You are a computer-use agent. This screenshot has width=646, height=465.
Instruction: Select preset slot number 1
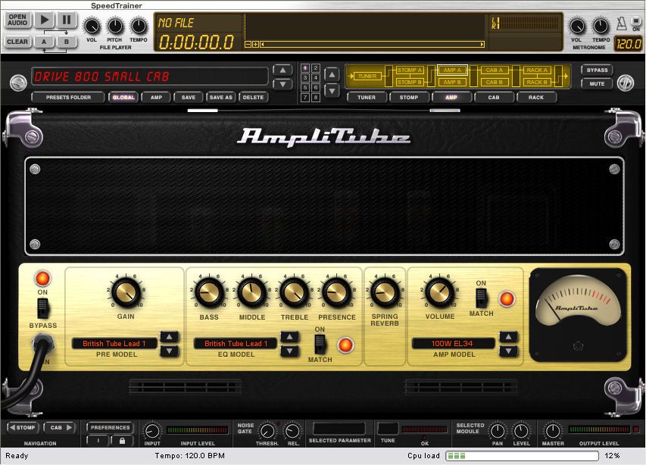(305, 67)
